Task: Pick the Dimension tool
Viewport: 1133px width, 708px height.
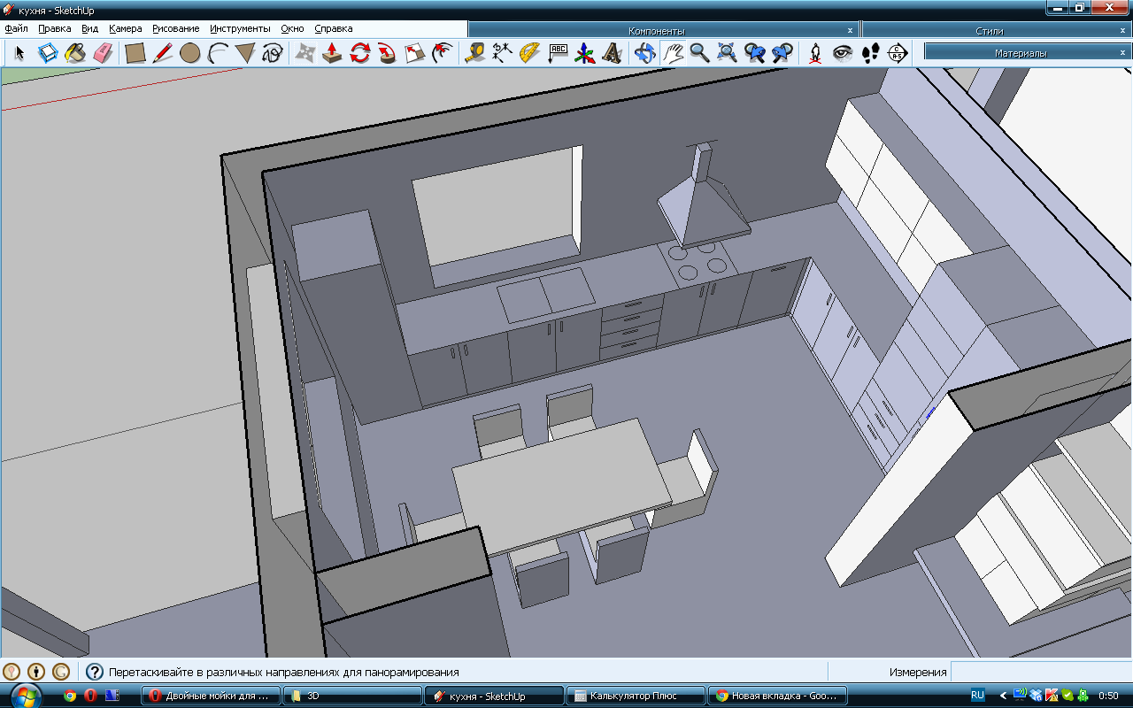Action: tap(502, 53)
